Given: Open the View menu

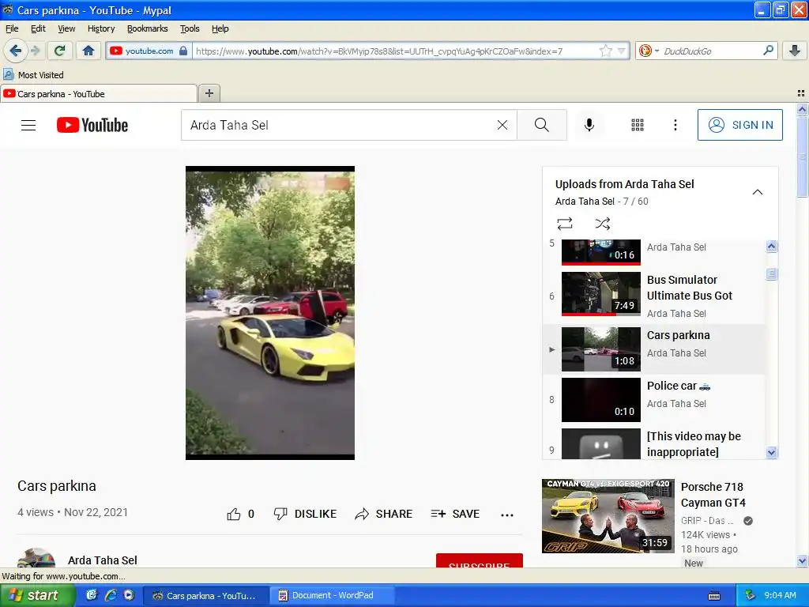Looking at the screenshot, I should [x=66, y=28].
